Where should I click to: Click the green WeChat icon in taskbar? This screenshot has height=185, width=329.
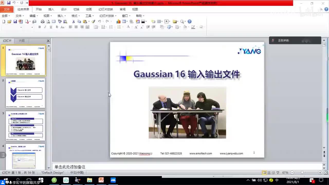(x=54, y=180)
